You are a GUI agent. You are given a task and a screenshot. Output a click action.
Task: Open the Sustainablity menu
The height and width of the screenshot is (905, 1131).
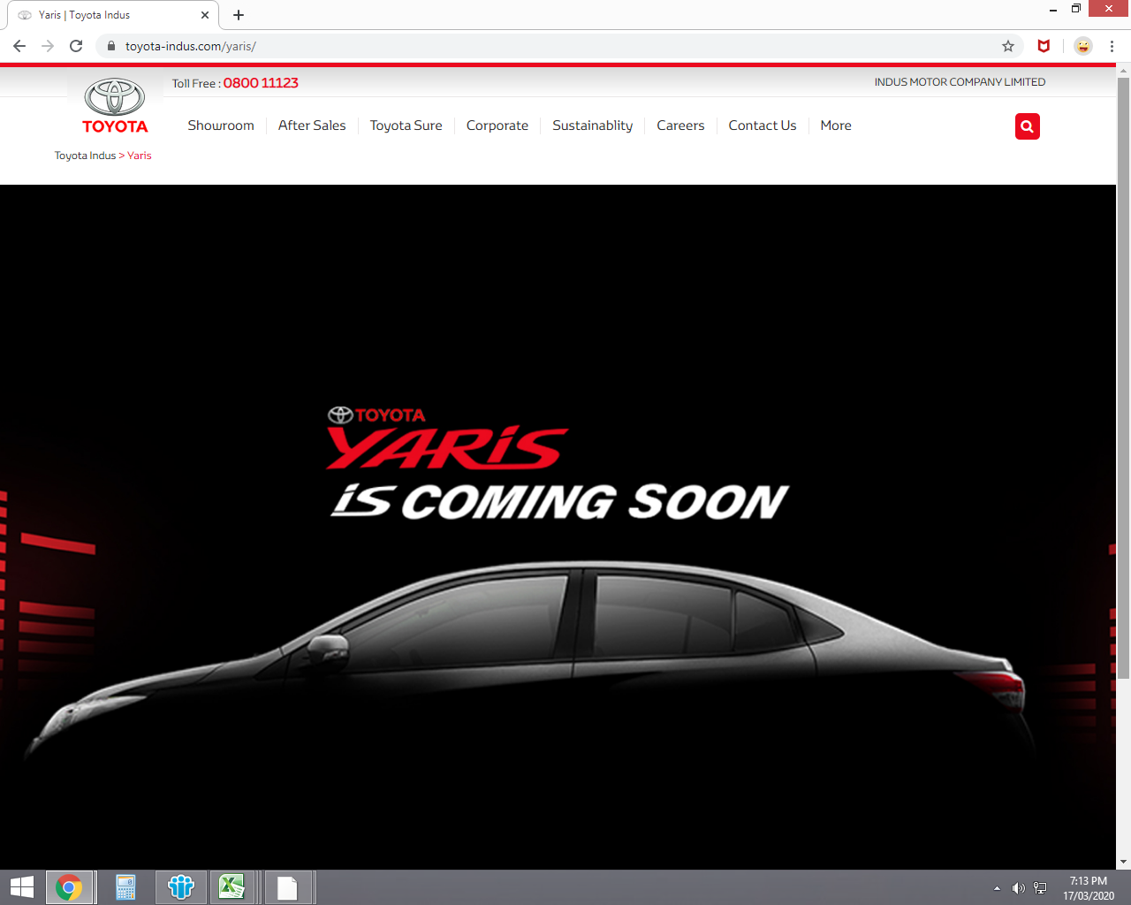pyautogui.click(x=593, y=125)
